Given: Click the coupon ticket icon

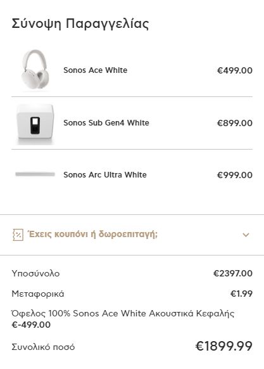Looking at the screenshot, I should coord(18,235).
